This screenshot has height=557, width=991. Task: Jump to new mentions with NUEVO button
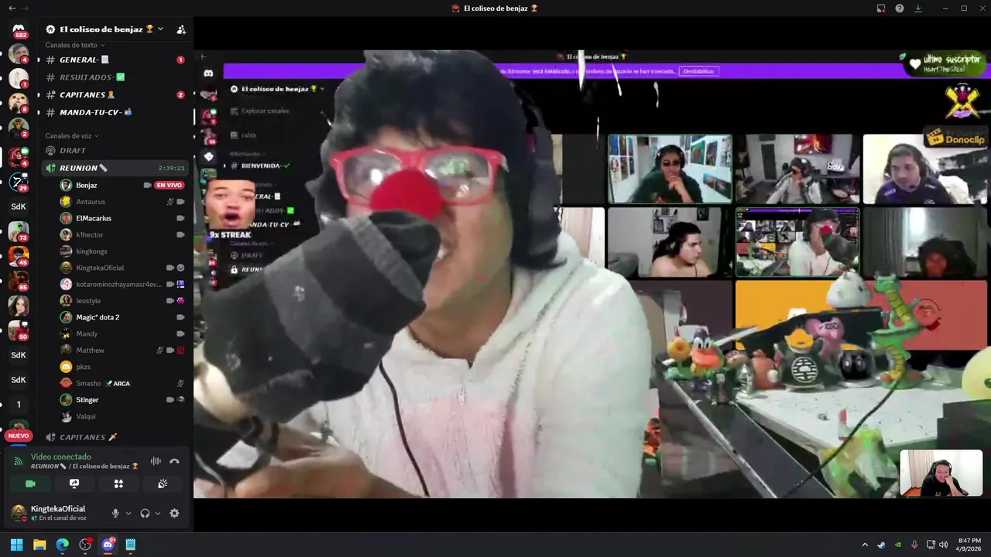(19, 436)
